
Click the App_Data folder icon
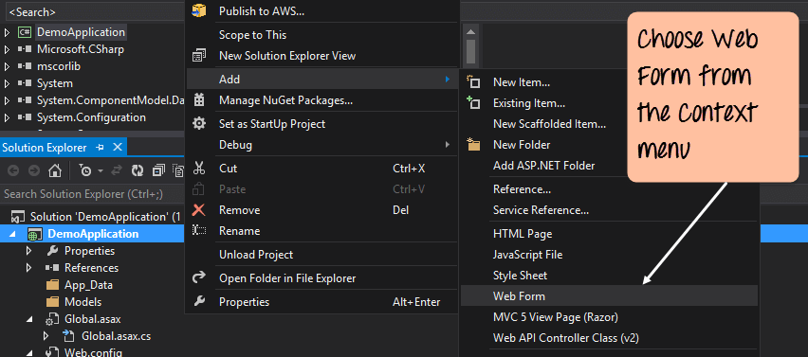[x=52, y=285]
